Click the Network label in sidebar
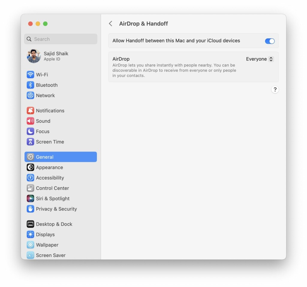 click(x=46, y=95)
